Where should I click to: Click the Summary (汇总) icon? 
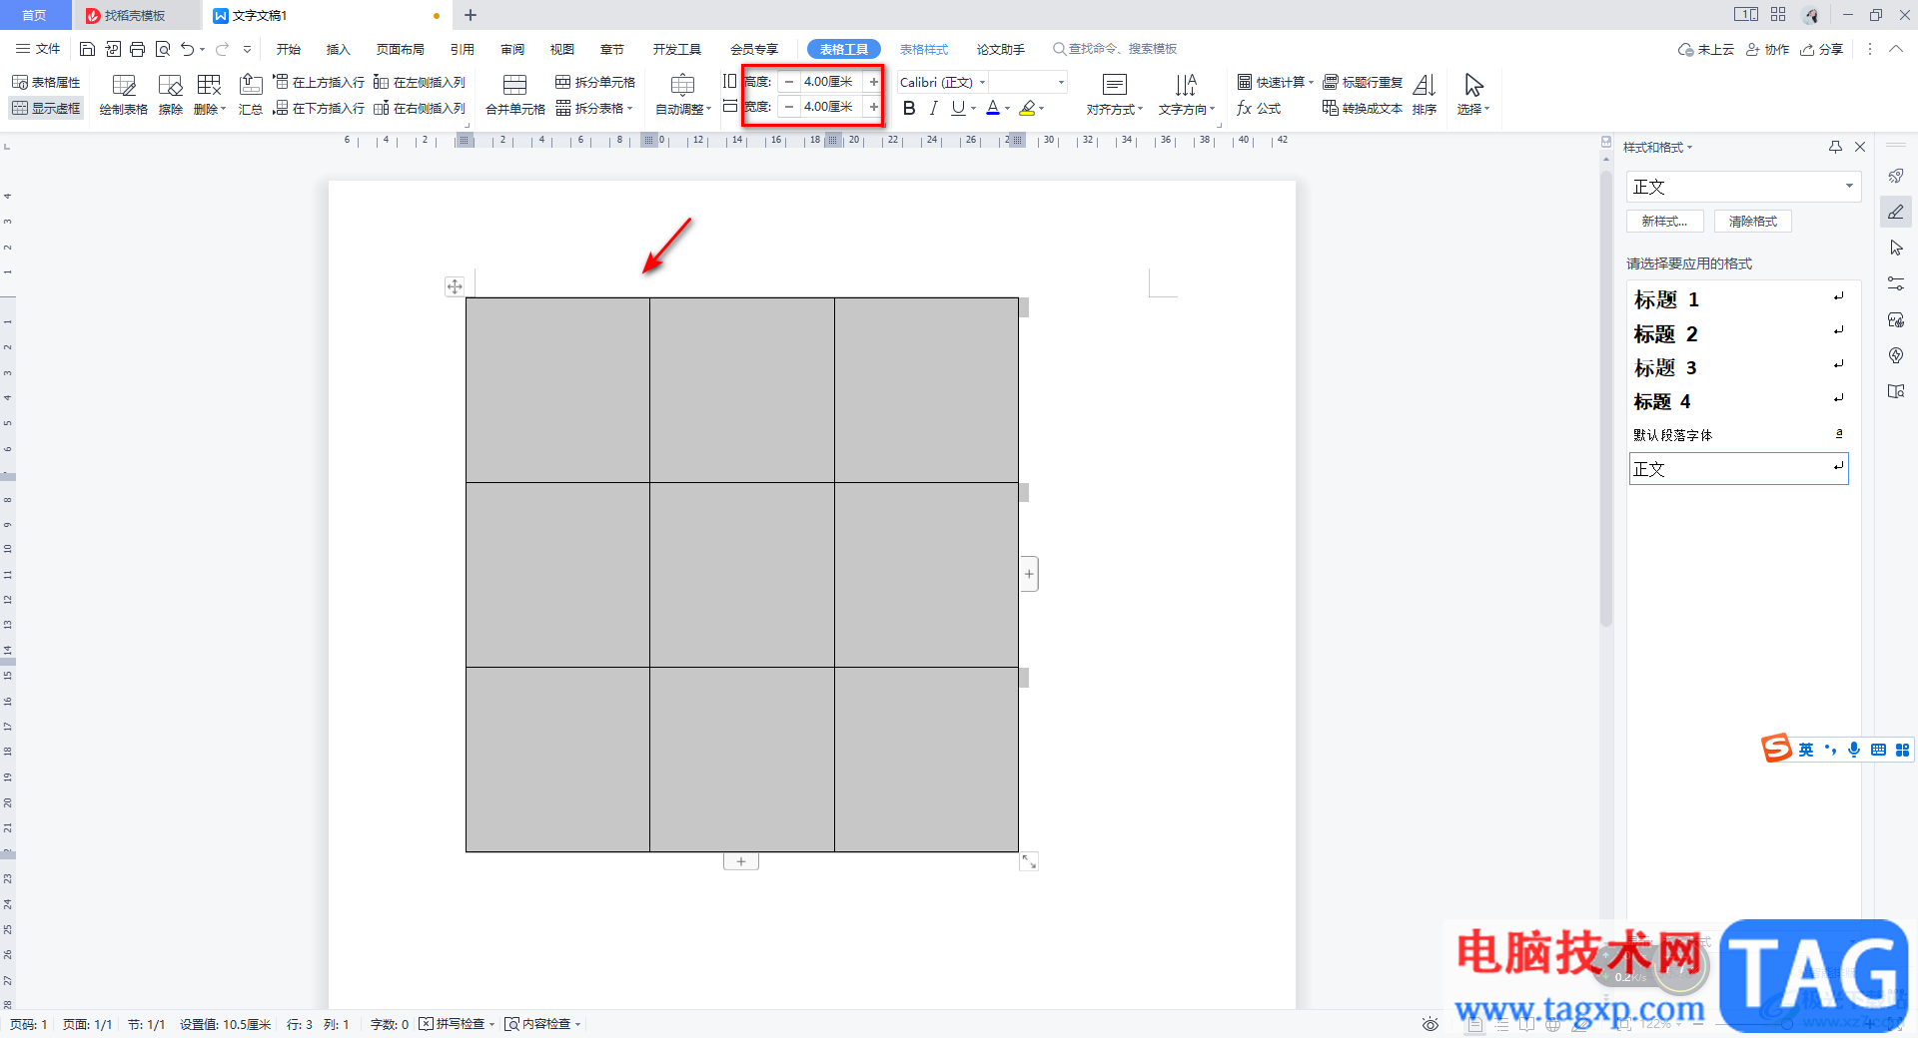(x=251, y=96)
